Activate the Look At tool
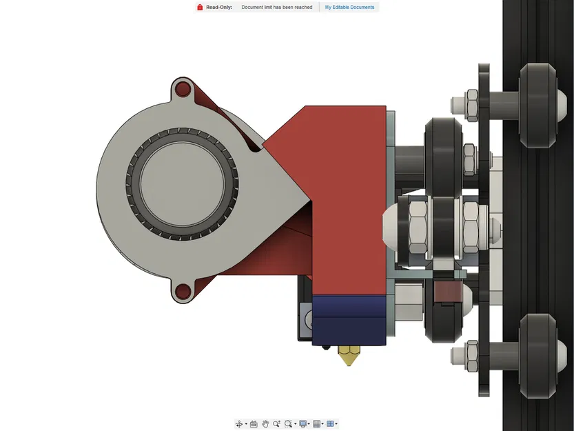This screenshot has width=574, height=431. pos(254,423)
